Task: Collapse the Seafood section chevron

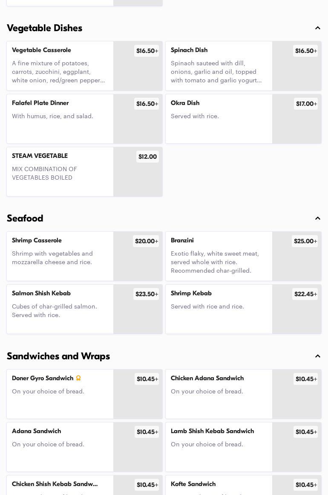Action: pos(318,218)
